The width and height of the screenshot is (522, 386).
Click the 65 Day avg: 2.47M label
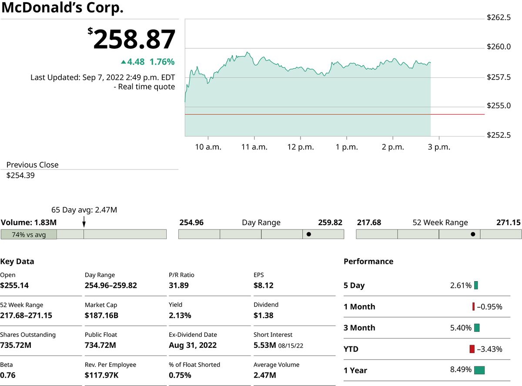(84, 210)
